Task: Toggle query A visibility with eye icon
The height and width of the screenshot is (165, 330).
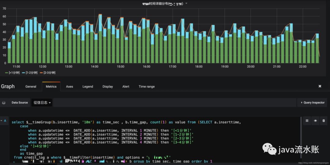Action: click(x=315, y=121)
